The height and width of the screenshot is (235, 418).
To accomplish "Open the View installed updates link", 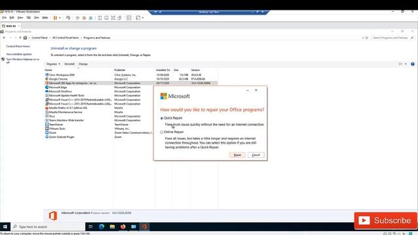I will pos(19,54).
